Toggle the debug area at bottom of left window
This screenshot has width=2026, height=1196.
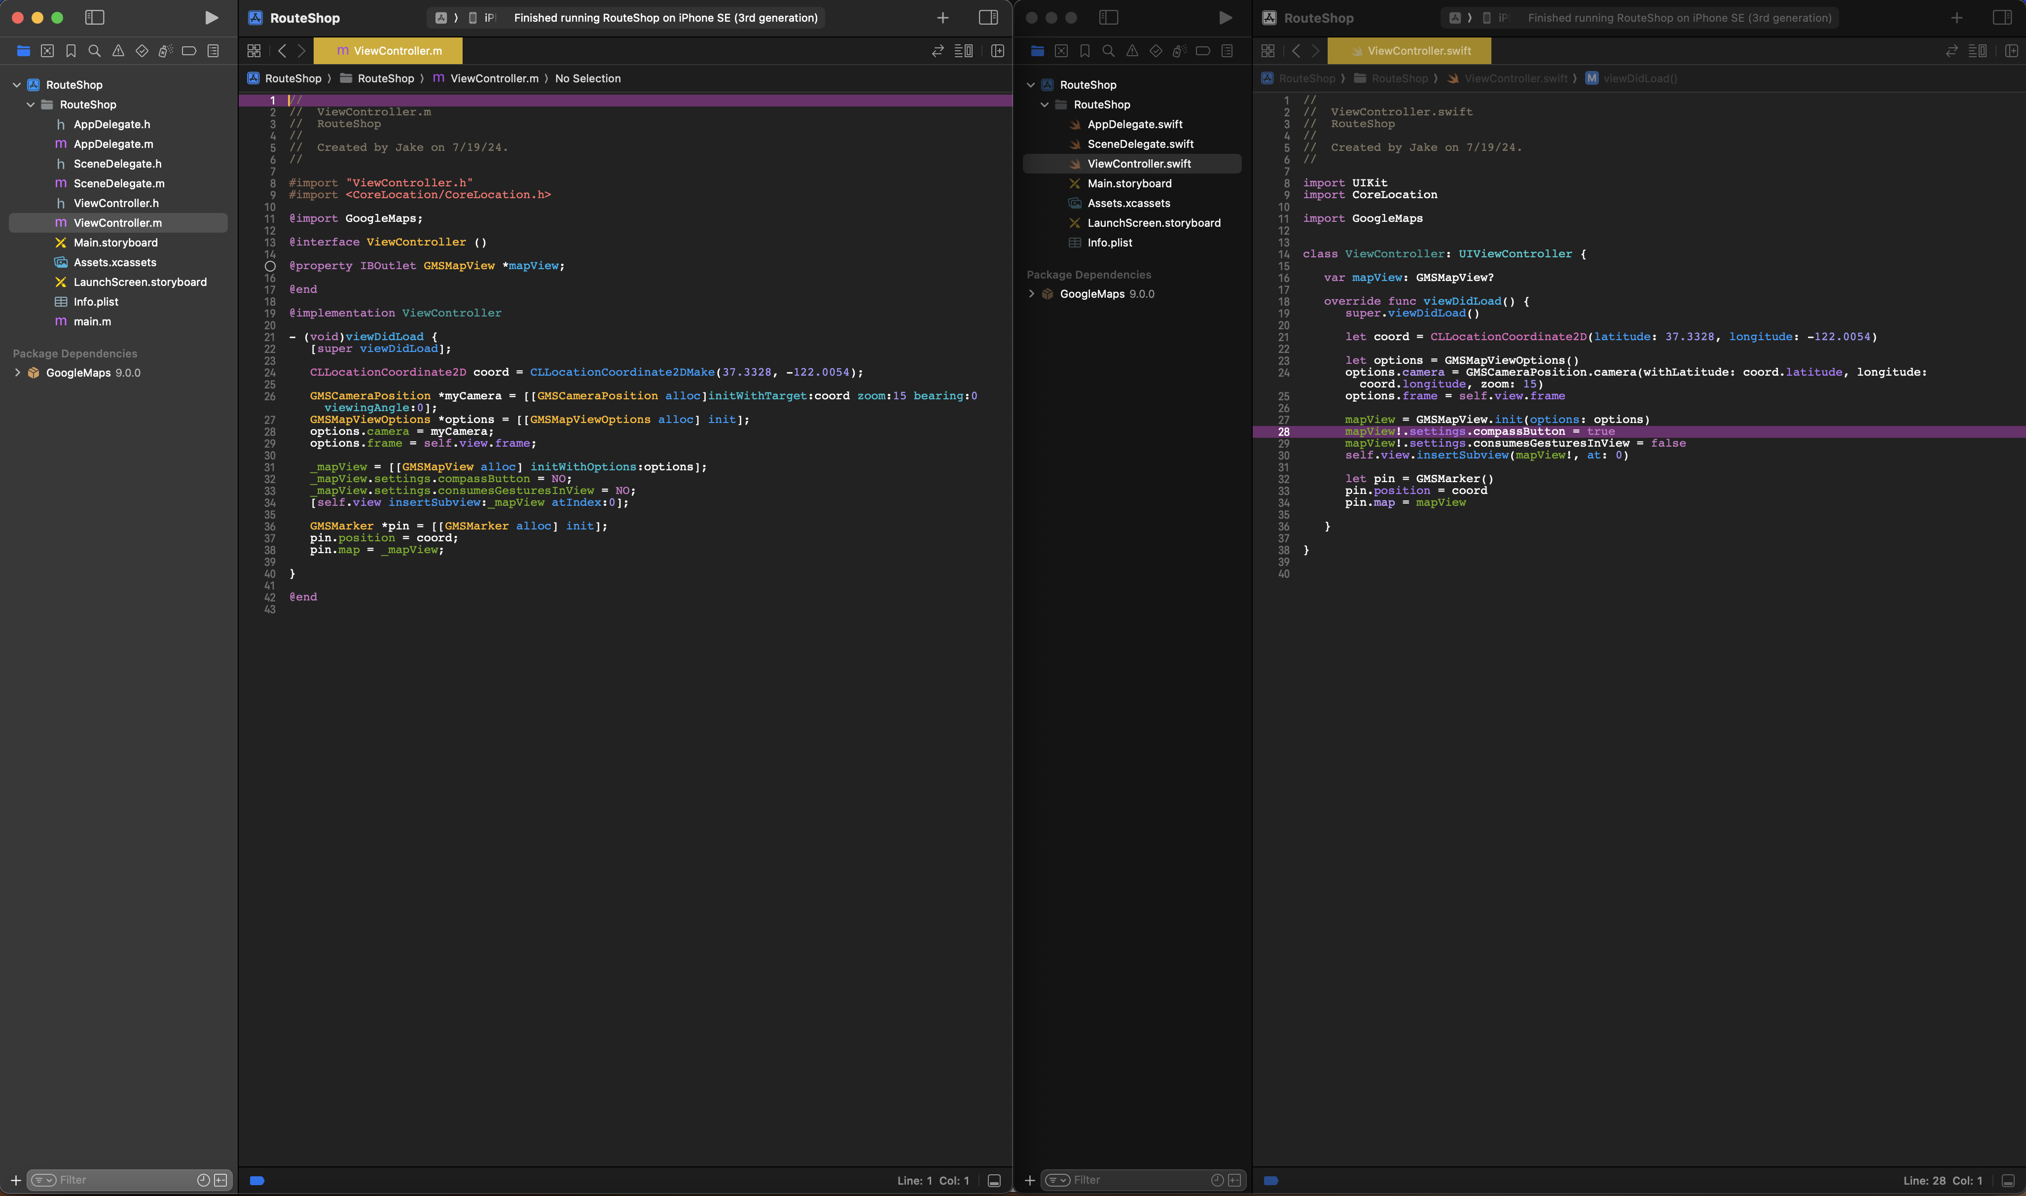pyautogui.click(x=994, y=1181)
